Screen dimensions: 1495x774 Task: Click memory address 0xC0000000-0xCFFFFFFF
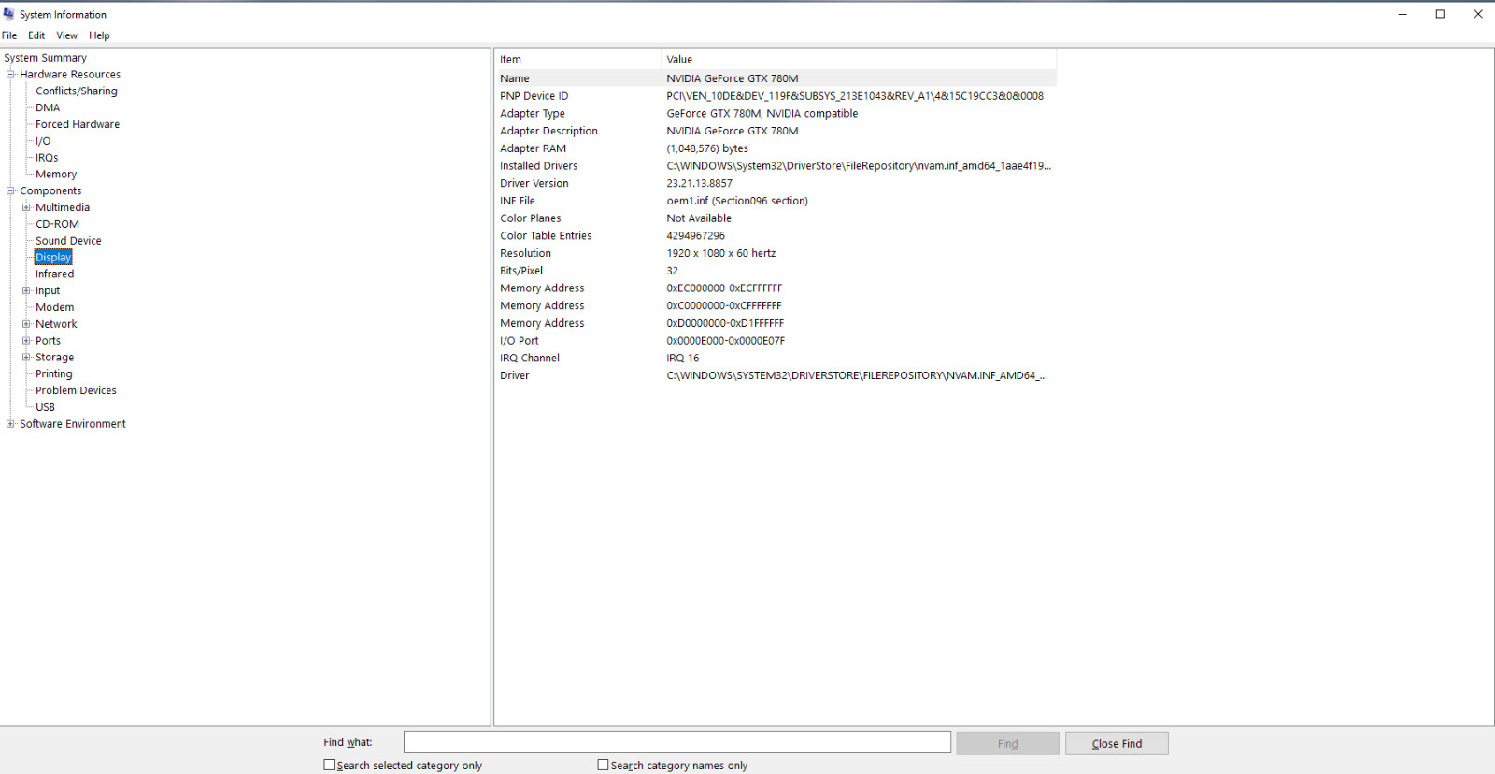[724, 306]
